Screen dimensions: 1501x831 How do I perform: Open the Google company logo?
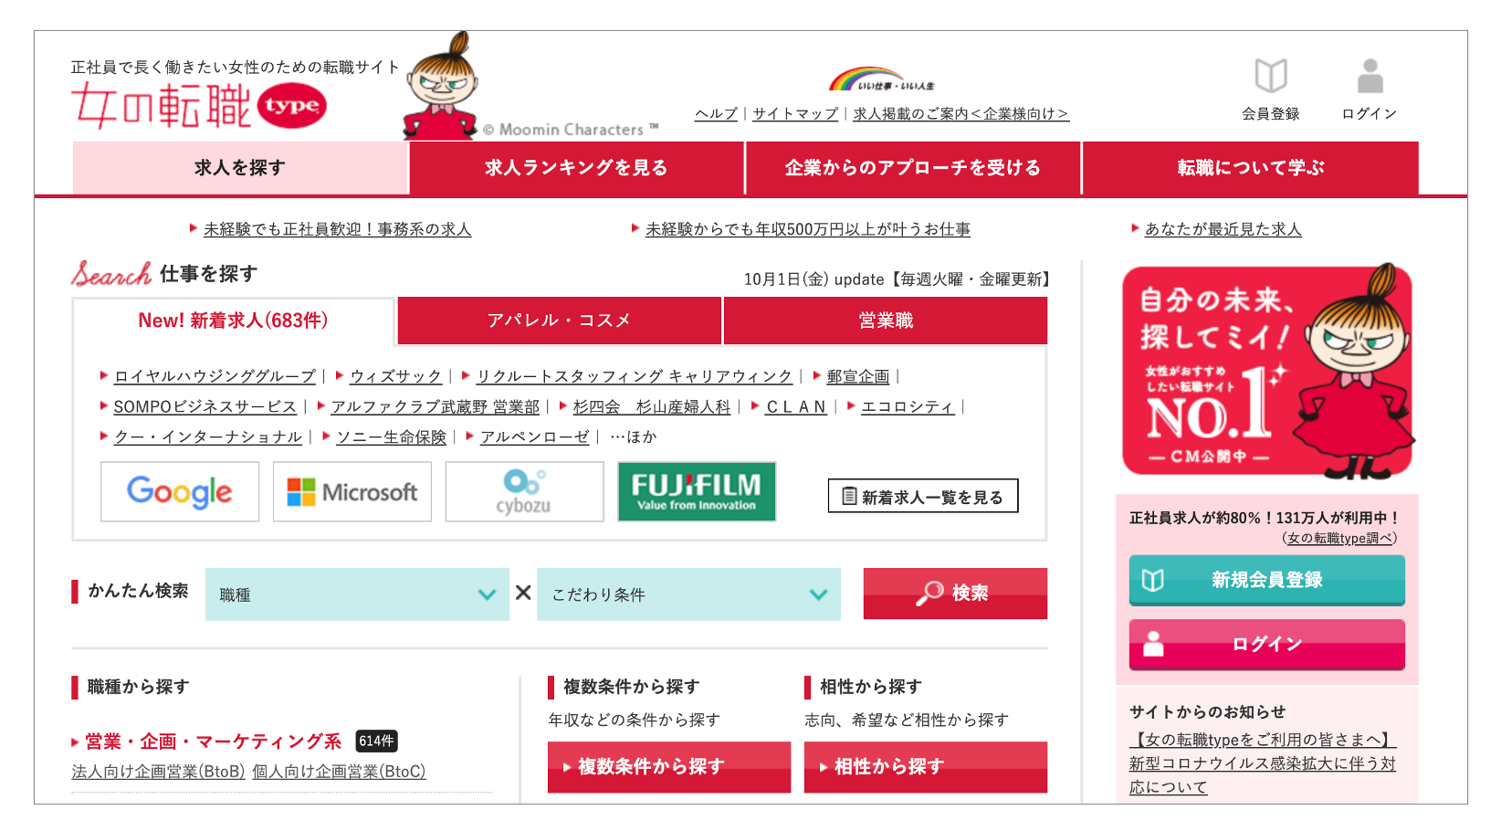pos(180,491)
